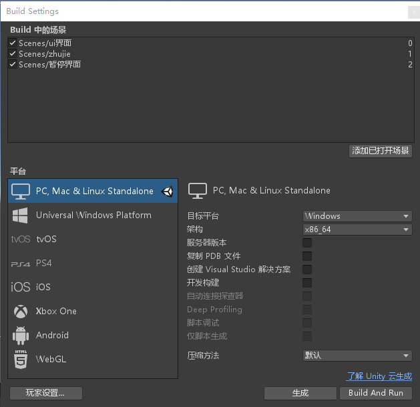Open the 了解 Unity 云生成 link
420x407 pixels.
coord(379,376)
